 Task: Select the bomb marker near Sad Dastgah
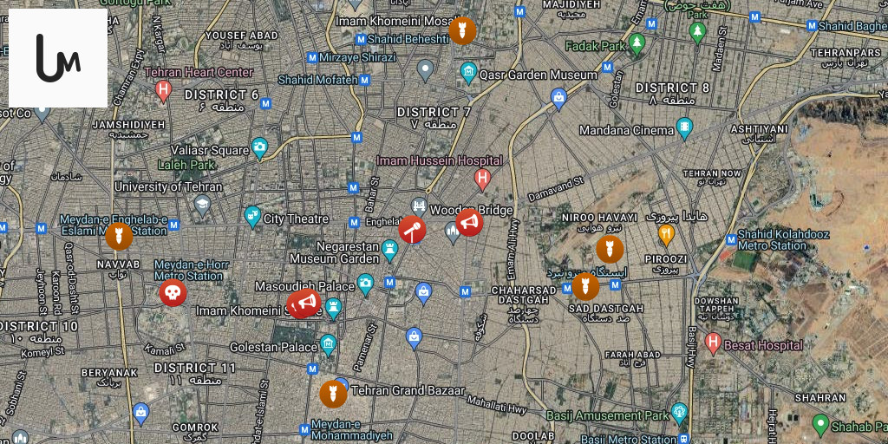coord(585,286)
